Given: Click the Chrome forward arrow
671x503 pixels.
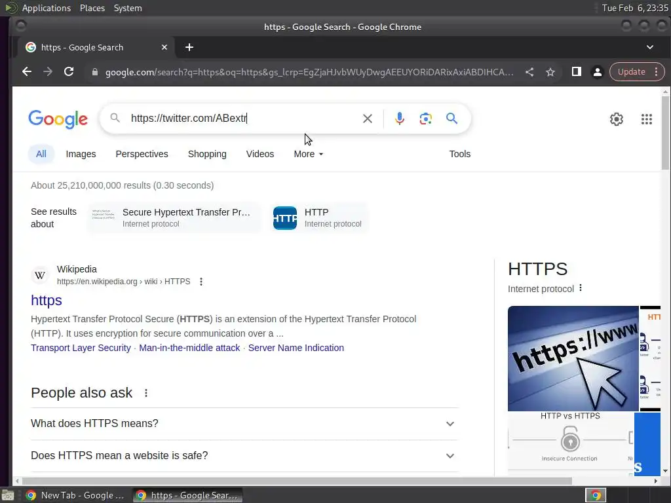Looking at the screenshot, I should click(x=47, y=72).
